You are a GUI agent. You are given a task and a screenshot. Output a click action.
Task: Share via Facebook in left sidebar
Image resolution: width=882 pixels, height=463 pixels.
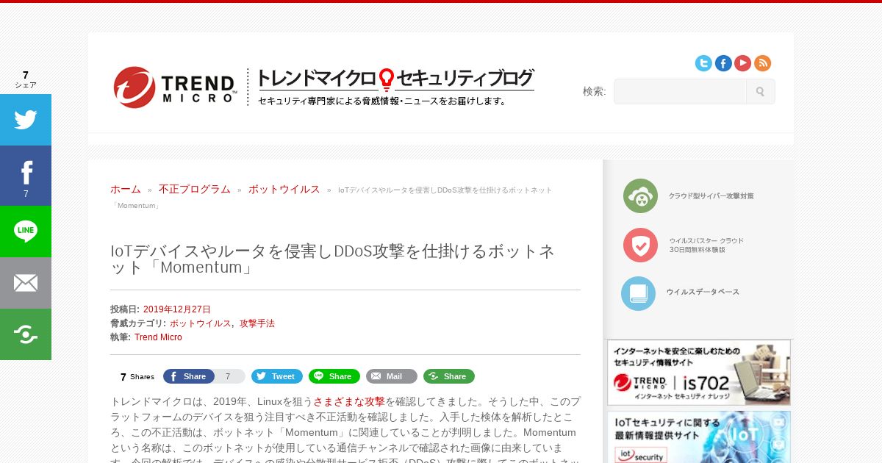(x=26, y=176)
